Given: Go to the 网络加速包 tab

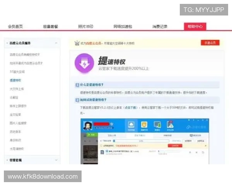Looking at the screenshot, I should tap(123, 27).
